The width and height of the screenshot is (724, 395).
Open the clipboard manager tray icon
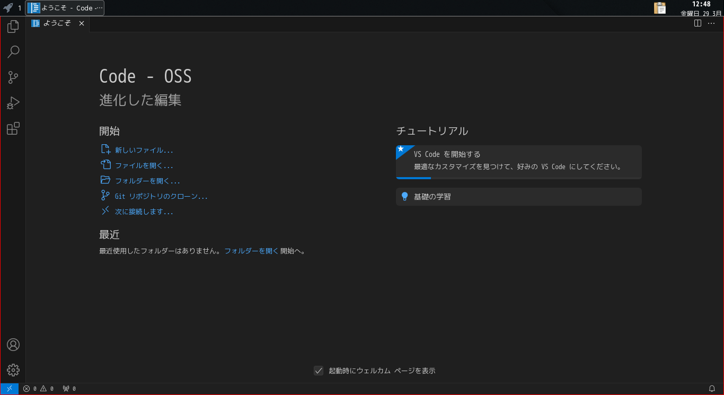click(x=660, y=8)
